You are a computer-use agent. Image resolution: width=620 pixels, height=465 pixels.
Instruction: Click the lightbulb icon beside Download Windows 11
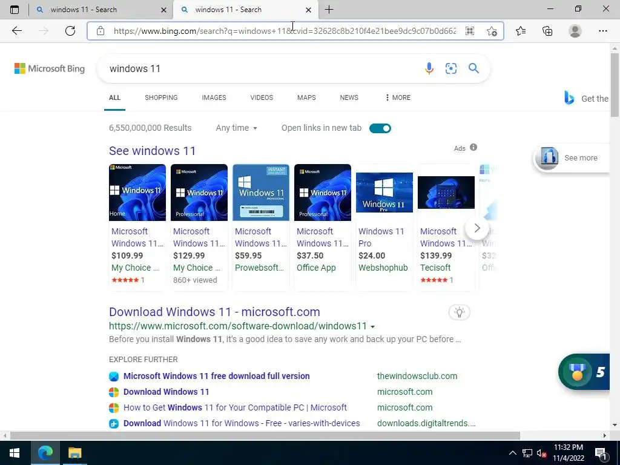click(x=460, y=312)
